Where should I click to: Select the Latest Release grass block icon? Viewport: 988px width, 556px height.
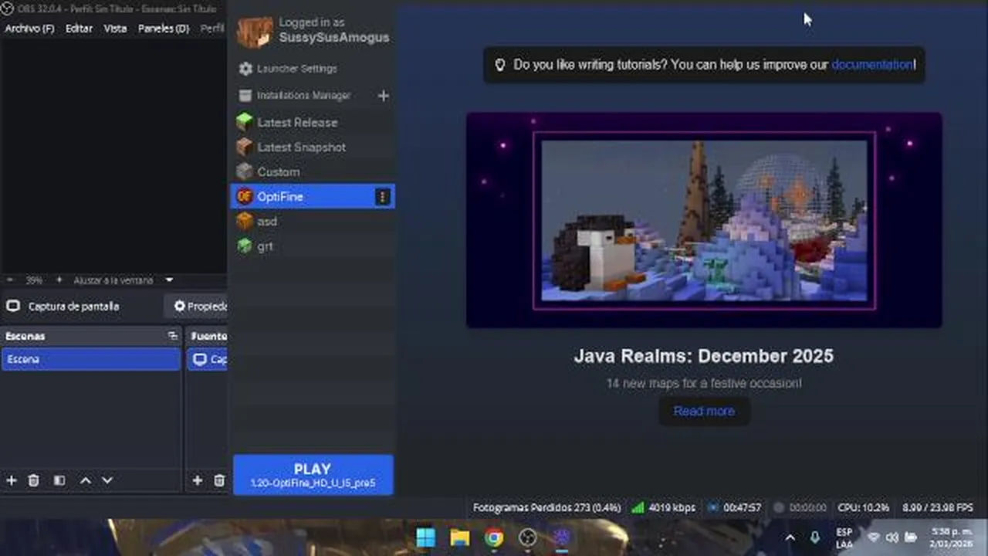point(245,122)
